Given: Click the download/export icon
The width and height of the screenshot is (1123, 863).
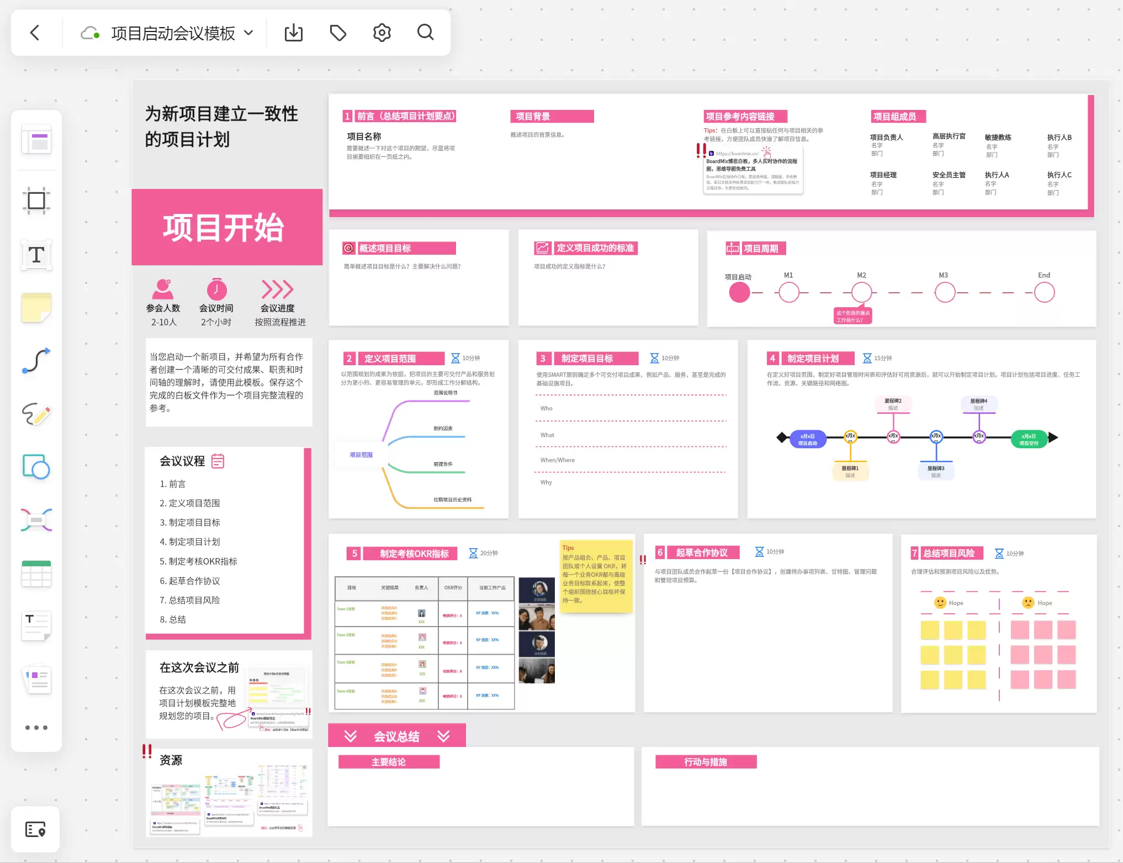Looking at the screenshot, I should coord(293,33).
